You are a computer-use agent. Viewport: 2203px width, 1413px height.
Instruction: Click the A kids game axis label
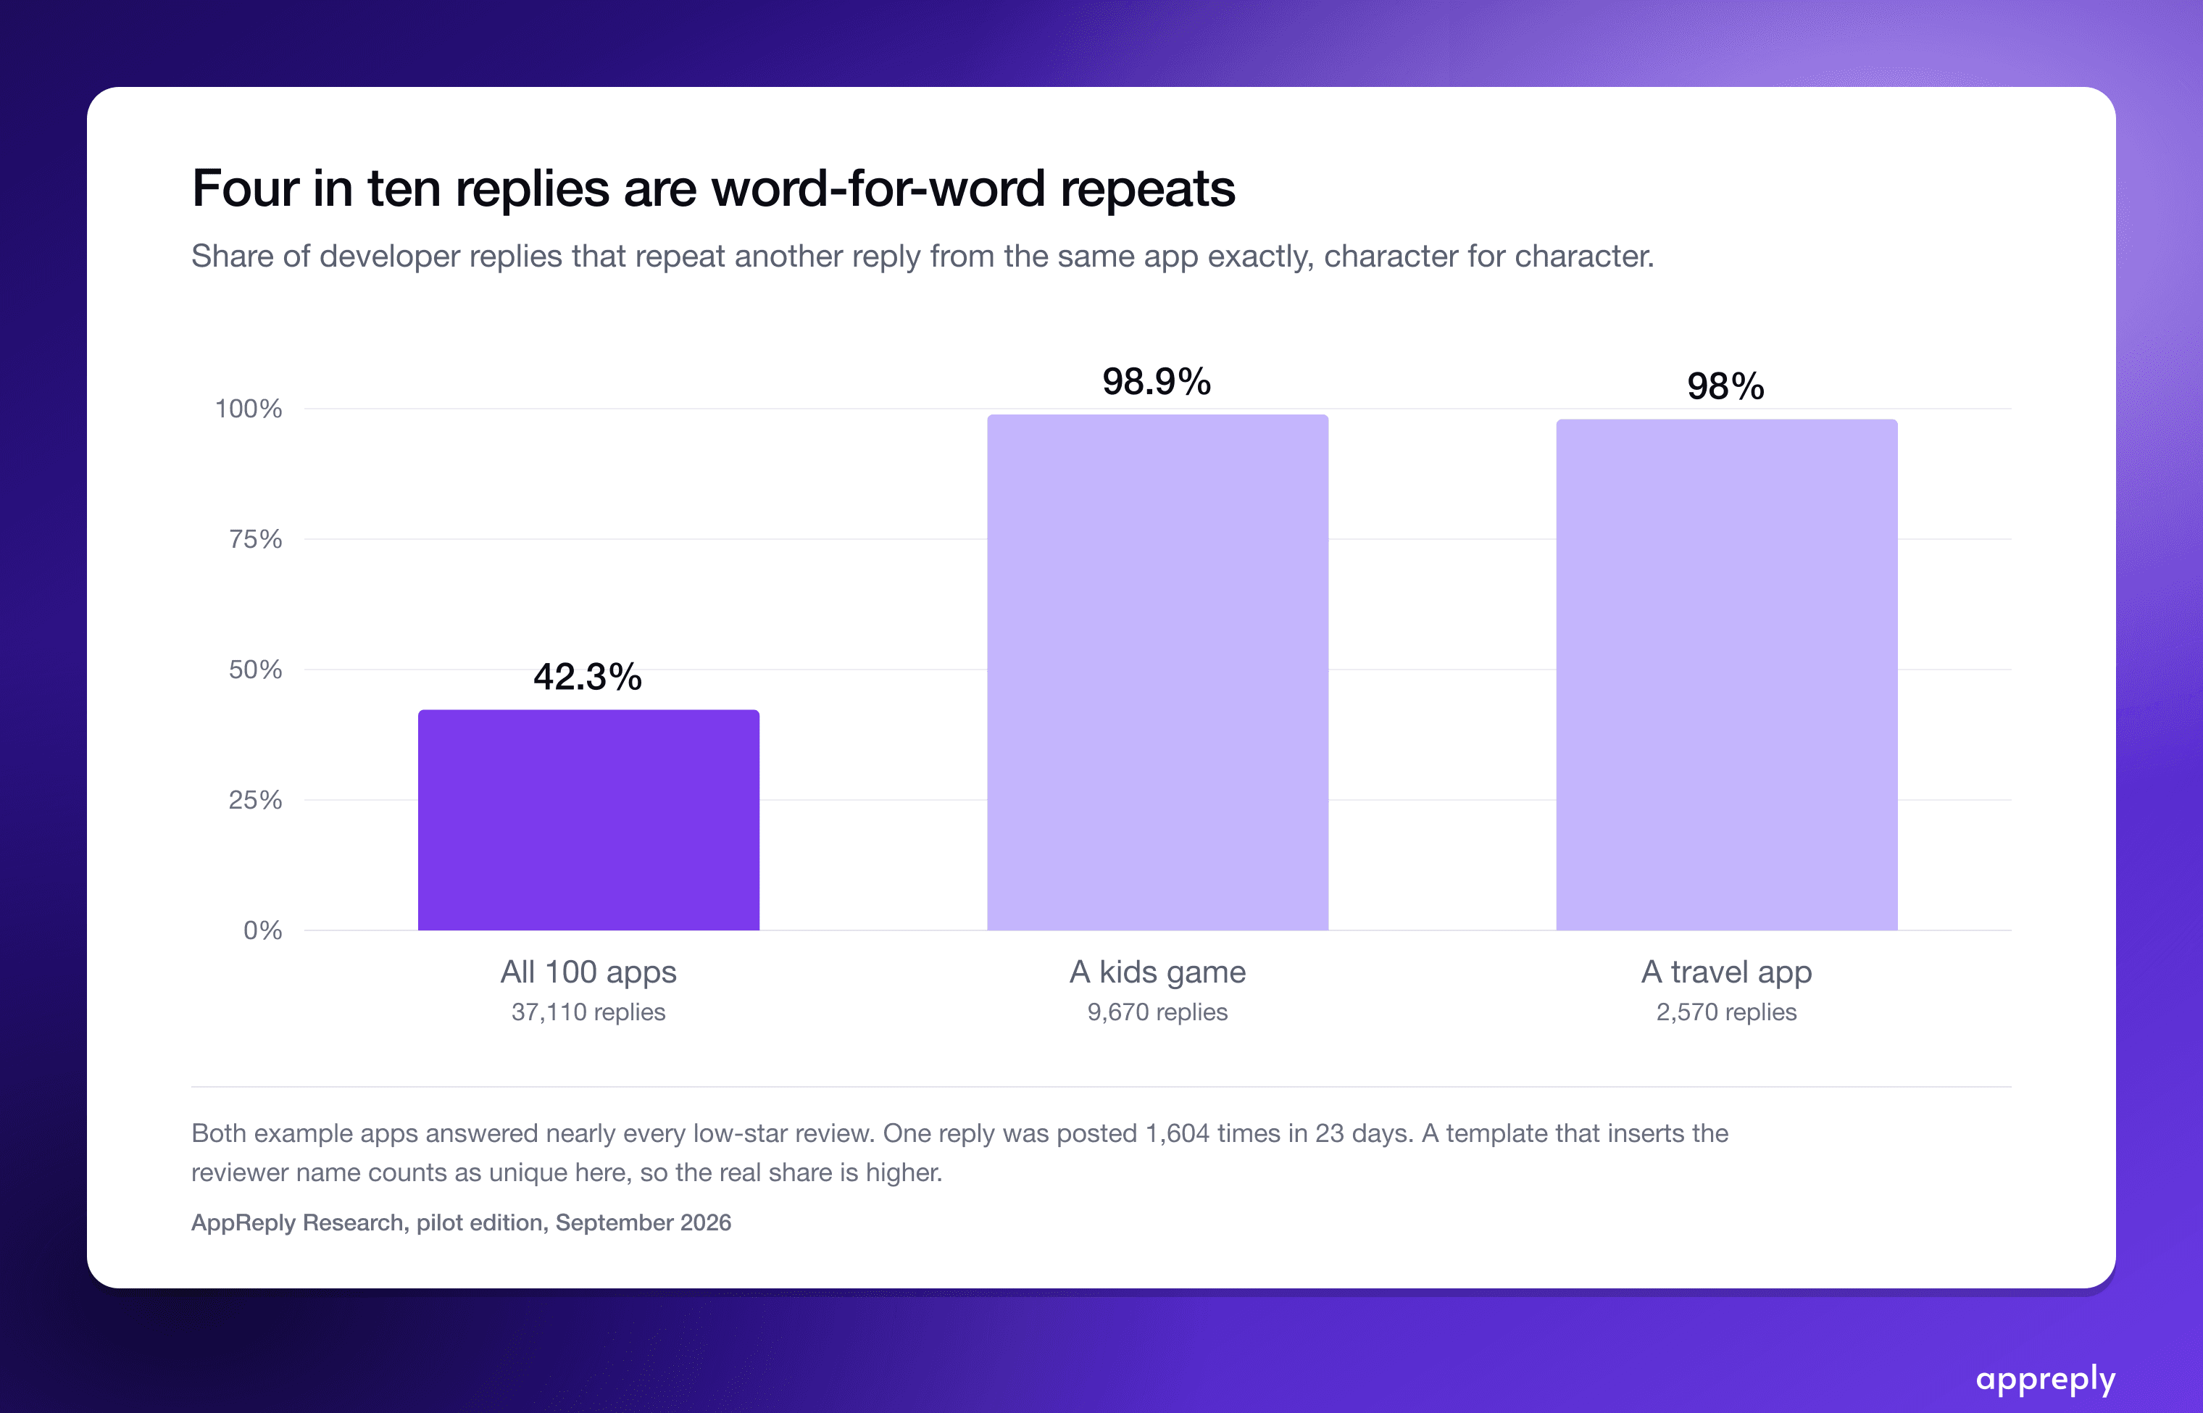pos(1157,972)
